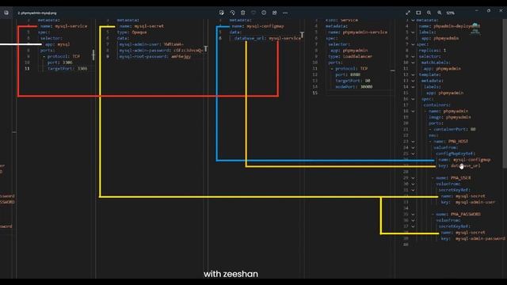Delete the image with the trash icon
The height and width of the screenshot is (285, 507).
[x=243, y=13]
